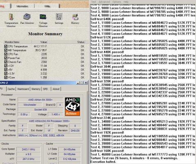Open the Advanced menu in Prime95
196x164 pixels.
[x=104, y=2]
